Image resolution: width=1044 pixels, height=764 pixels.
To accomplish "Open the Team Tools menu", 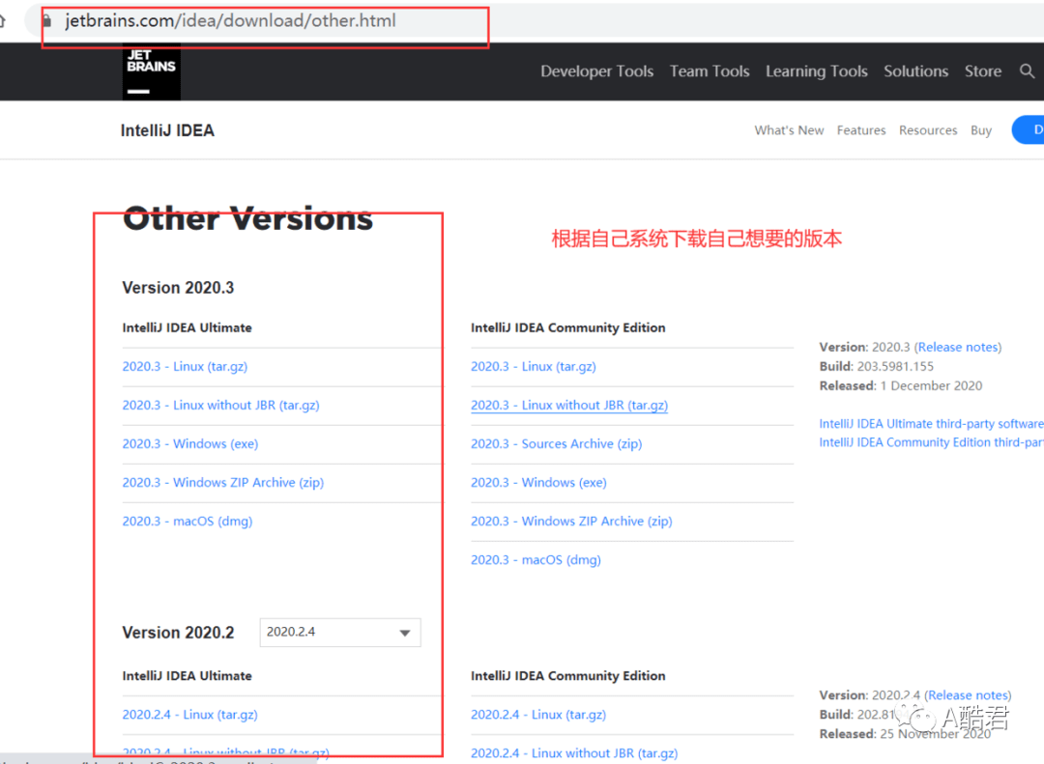I will pos(710,71).
